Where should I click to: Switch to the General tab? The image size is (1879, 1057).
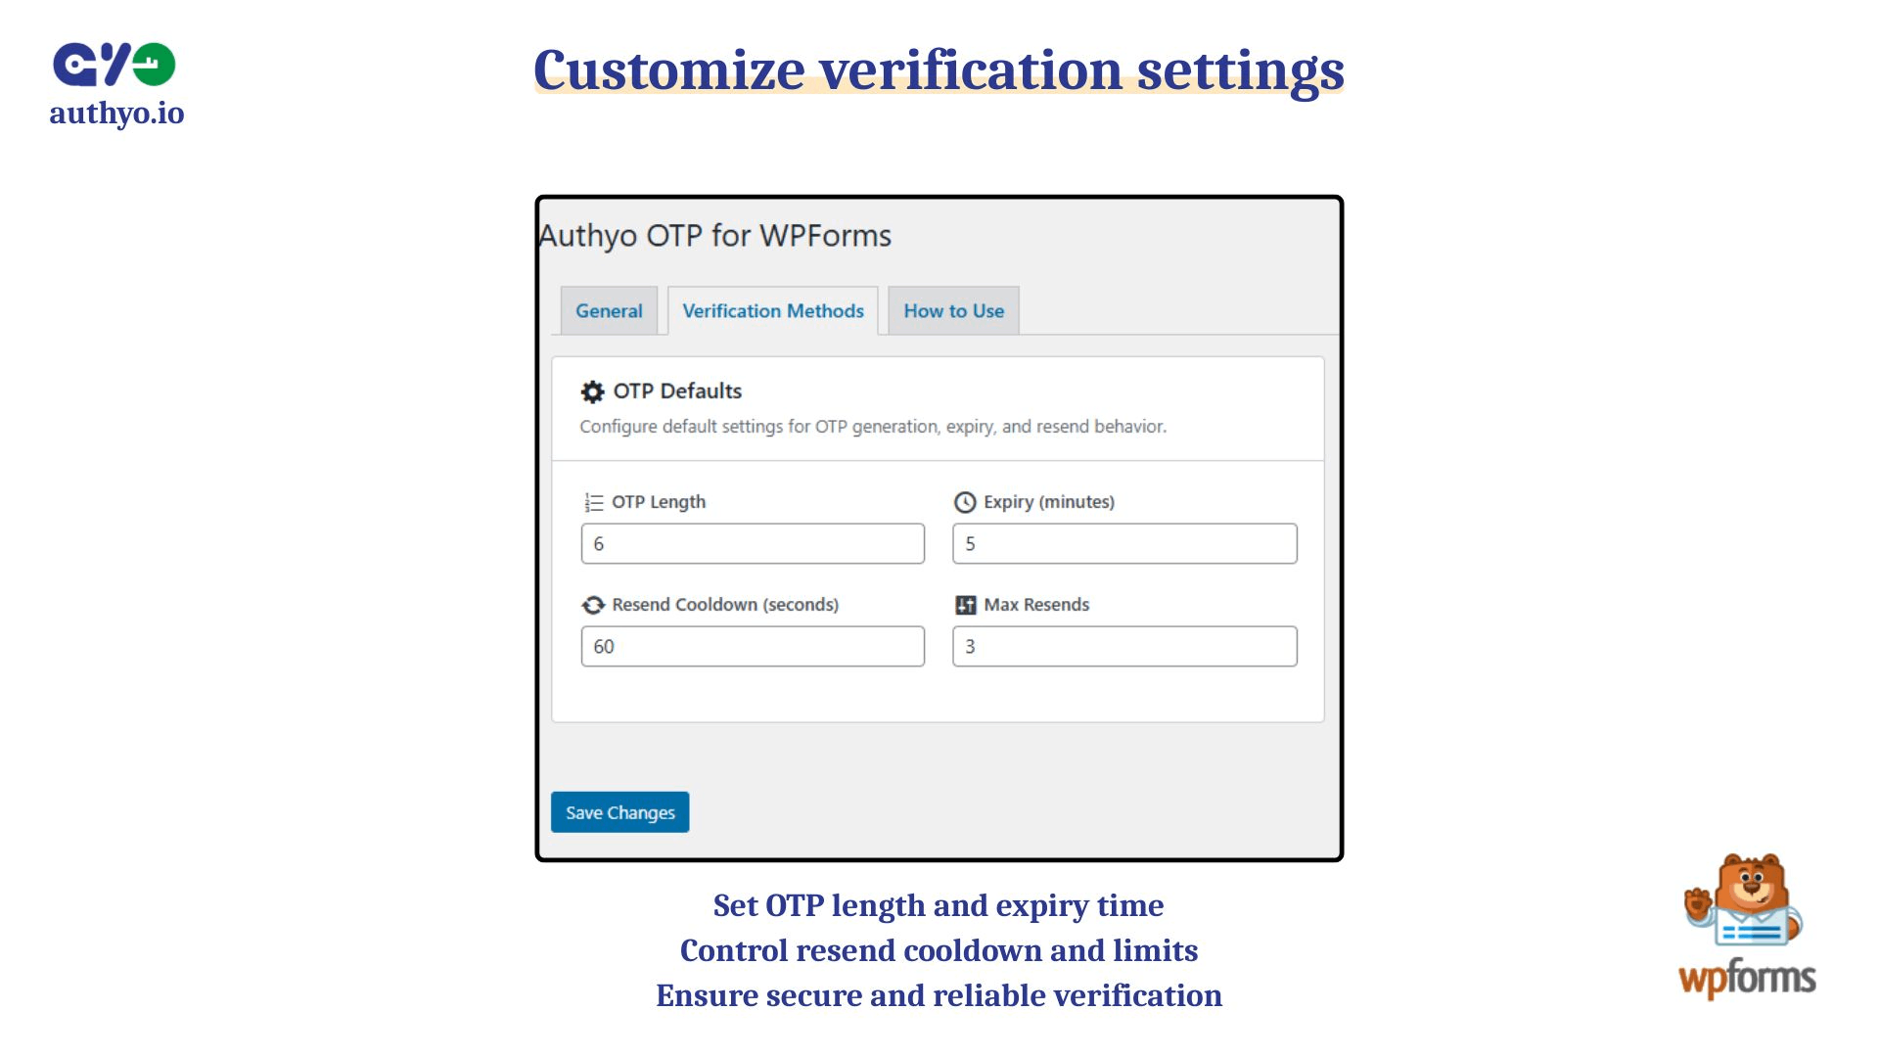609,310
